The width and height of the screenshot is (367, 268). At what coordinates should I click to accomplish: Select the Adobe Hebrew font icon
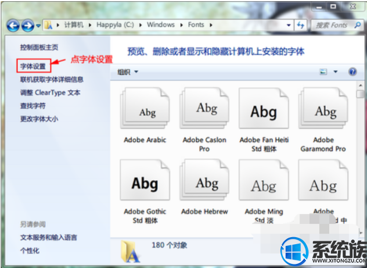click(x=204, y=180)
